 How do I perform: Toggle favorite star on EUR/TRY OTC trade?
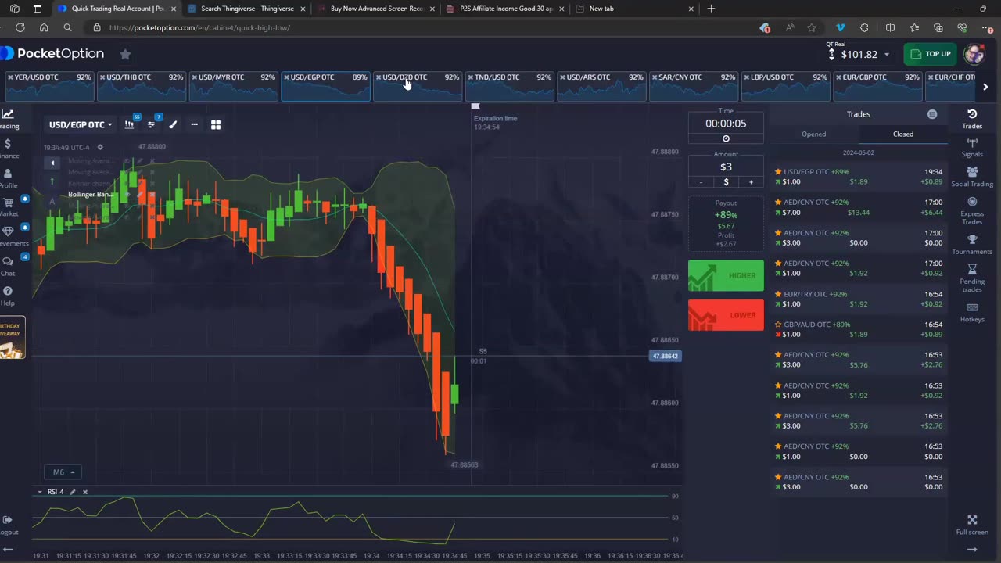[x=778, y=294]
